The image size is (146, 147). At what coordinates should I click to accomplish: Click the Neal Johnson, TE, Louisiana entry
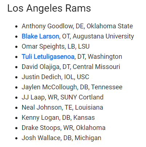click(x=62, y=107)
